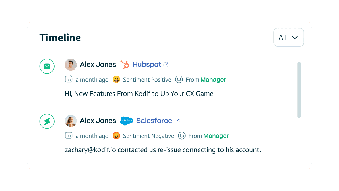The height and width of the screenshot is (191, 339).
Task: Click the @ icon in Hubspot entry
Action: click(179, 80)
